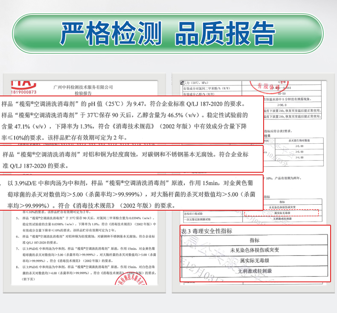337x313 pixels.
Task: Select the ≥96.0 table cell
Action: 282,105
